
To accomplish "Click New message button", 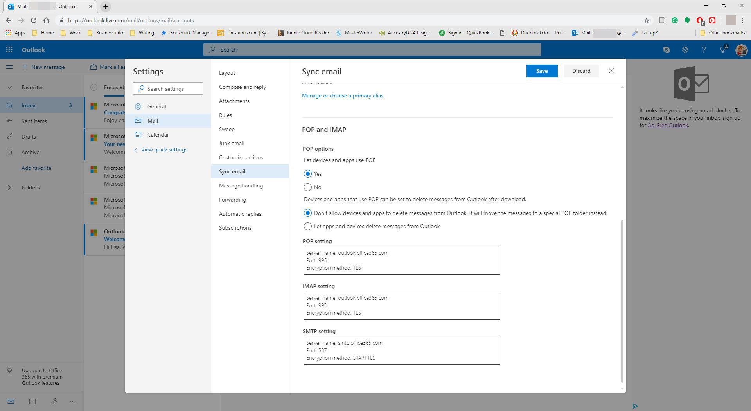I will pyautogui.click(x=43, y=67).
